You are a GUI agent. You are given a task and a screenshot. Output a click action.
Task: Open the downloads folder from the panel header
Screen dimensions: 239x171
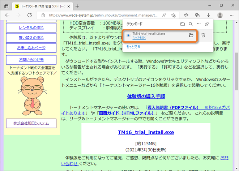pos(183,24)
